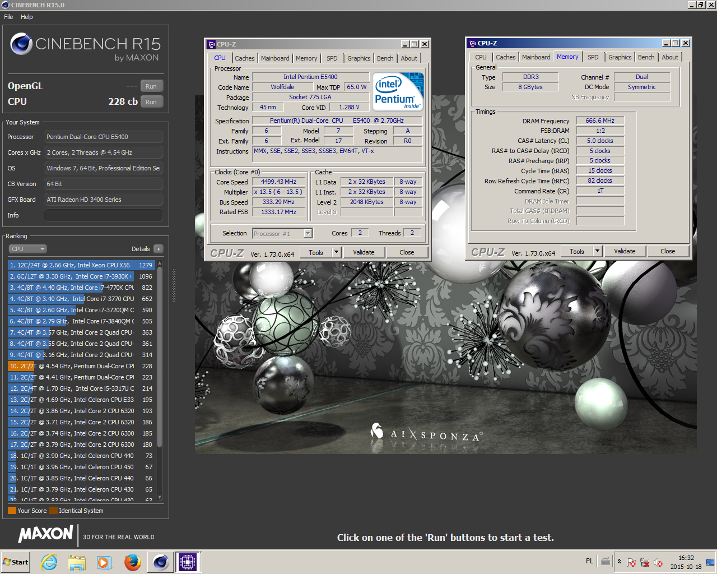Open Internet Explorer from the taskbar
The width and height of the screenshot is (717, 574).
[x=49, y=562]
